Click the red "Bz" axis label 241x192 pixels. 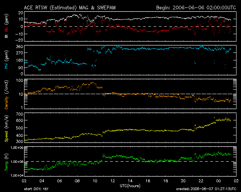click(x=6, y=30)
